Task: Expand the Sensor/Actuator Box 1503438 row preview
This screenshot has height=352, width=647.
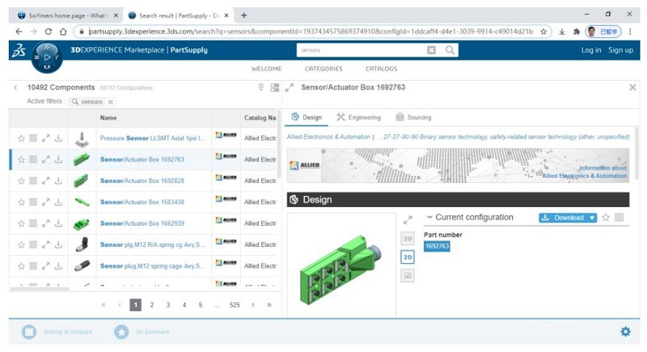Action: 46,202
